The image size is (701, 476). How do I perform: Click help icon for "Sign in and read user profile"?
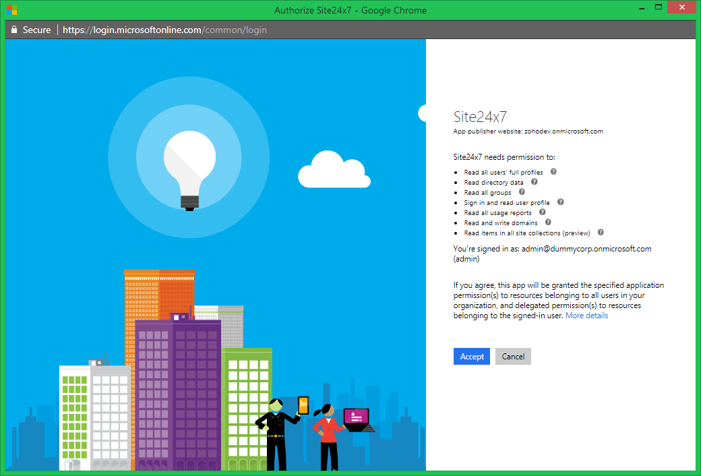tap(559, 202)
